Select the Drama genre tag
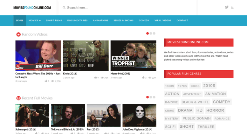 pos(185,110)
